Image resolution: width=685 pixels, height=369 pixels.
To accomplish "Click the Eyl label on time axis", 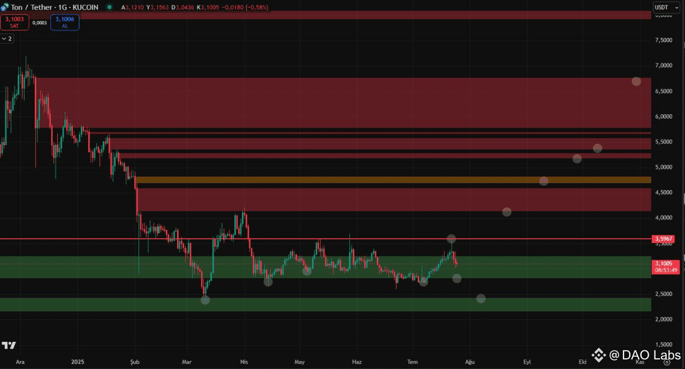I will click(x=527, y=362).
